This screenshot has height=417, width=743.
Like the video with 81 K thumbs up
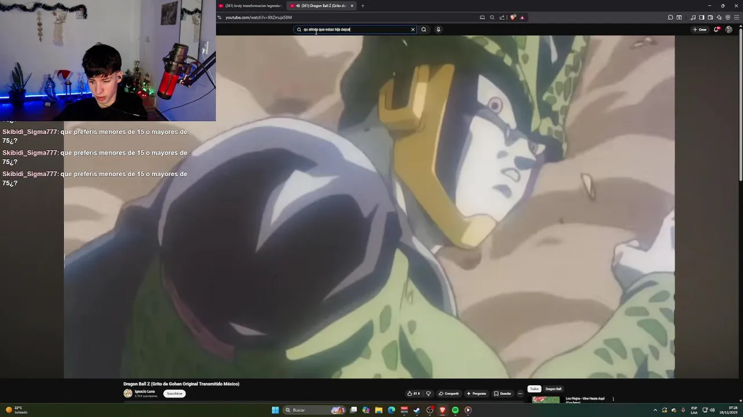pyautogui.click(x=413, y=393)
